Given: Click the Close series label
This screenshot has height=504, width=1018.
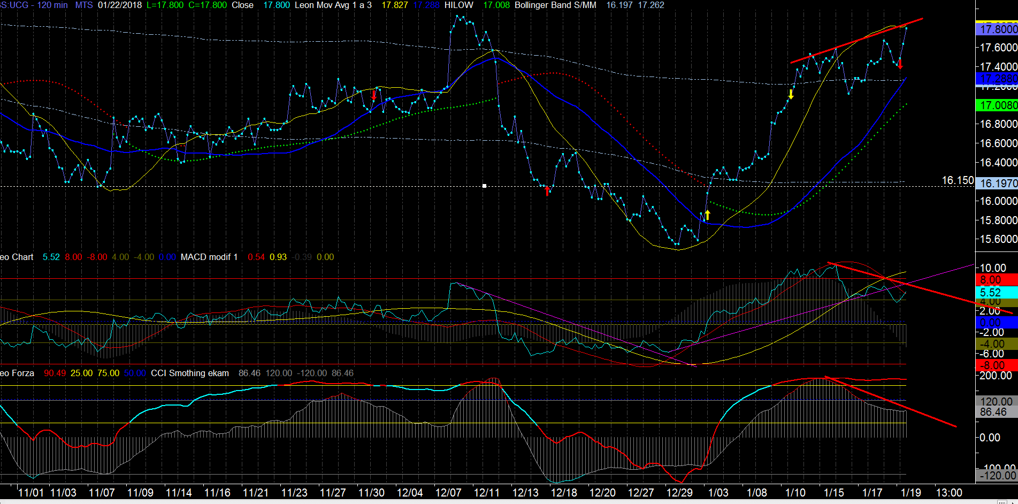Looking at the screenshot, I should [x=242, y=5].
